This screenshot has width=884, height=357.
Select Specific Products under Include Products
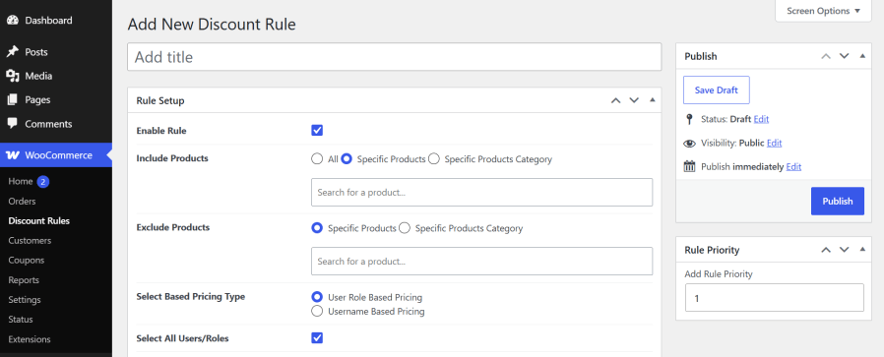[x=347, y=158]
